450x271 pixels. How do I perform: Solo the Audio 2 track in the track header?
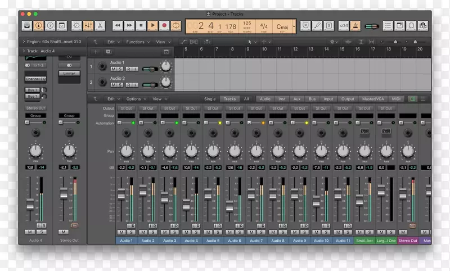coord(121,85)
